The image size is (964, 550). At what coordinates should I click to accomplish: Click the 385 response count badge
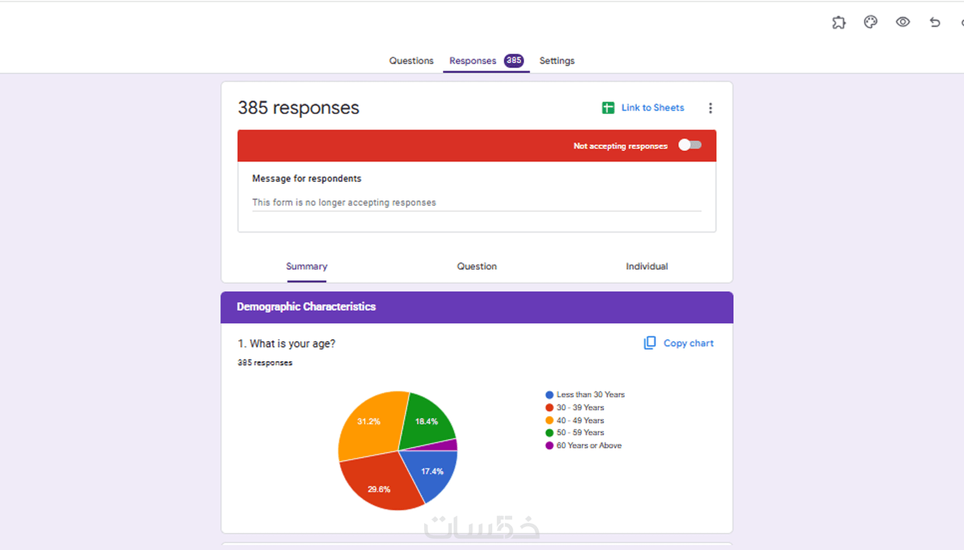(x=514, y=60)
